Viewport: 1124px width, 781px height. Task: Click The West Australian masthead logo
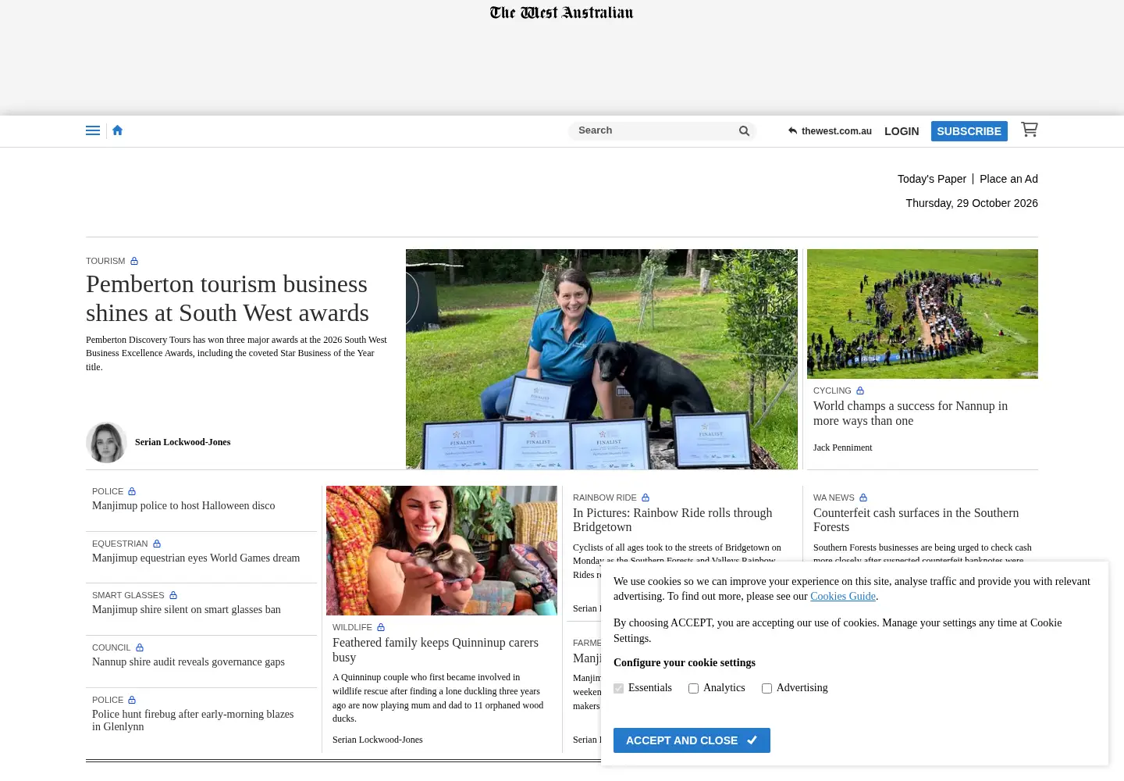click(562, 12)
